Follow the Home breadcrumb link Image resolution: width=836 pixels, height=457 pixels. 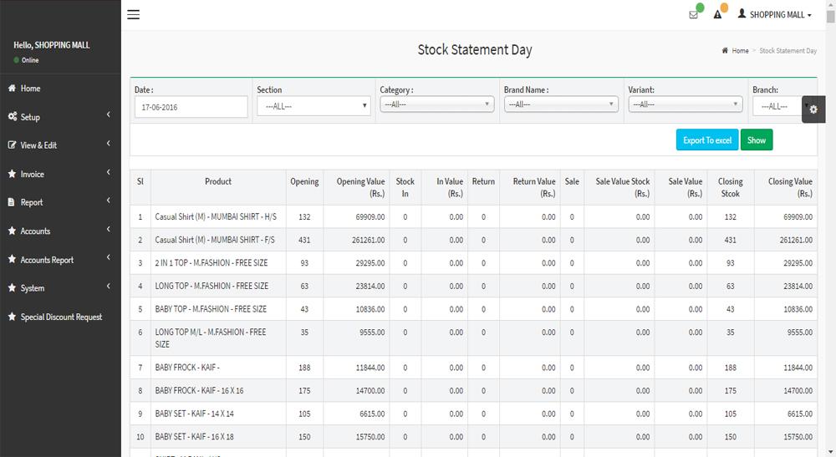click(x=740, y=51)
